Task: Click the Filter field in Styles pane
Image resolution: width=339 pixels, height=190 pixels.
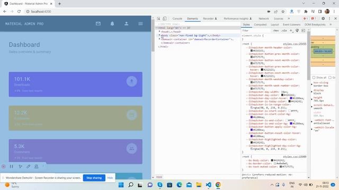Action: pos(256,31)
